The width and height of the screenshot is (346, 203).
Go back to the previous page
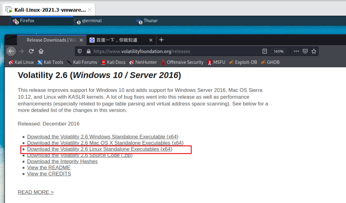[x=11, y=51]
